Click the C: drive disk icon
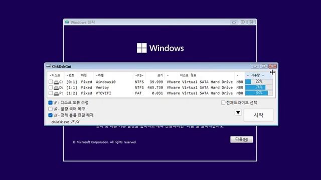 (56, 82)
